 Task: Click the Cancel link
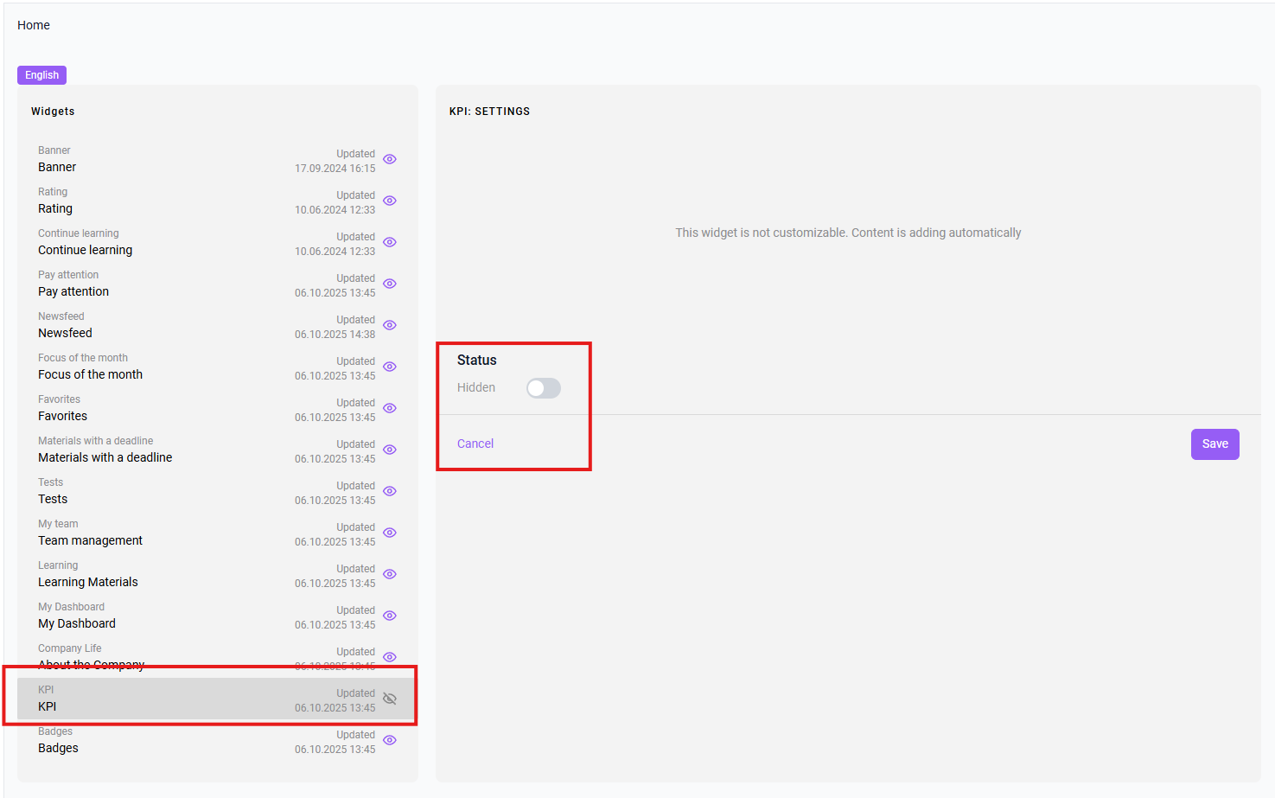point(475,444)
